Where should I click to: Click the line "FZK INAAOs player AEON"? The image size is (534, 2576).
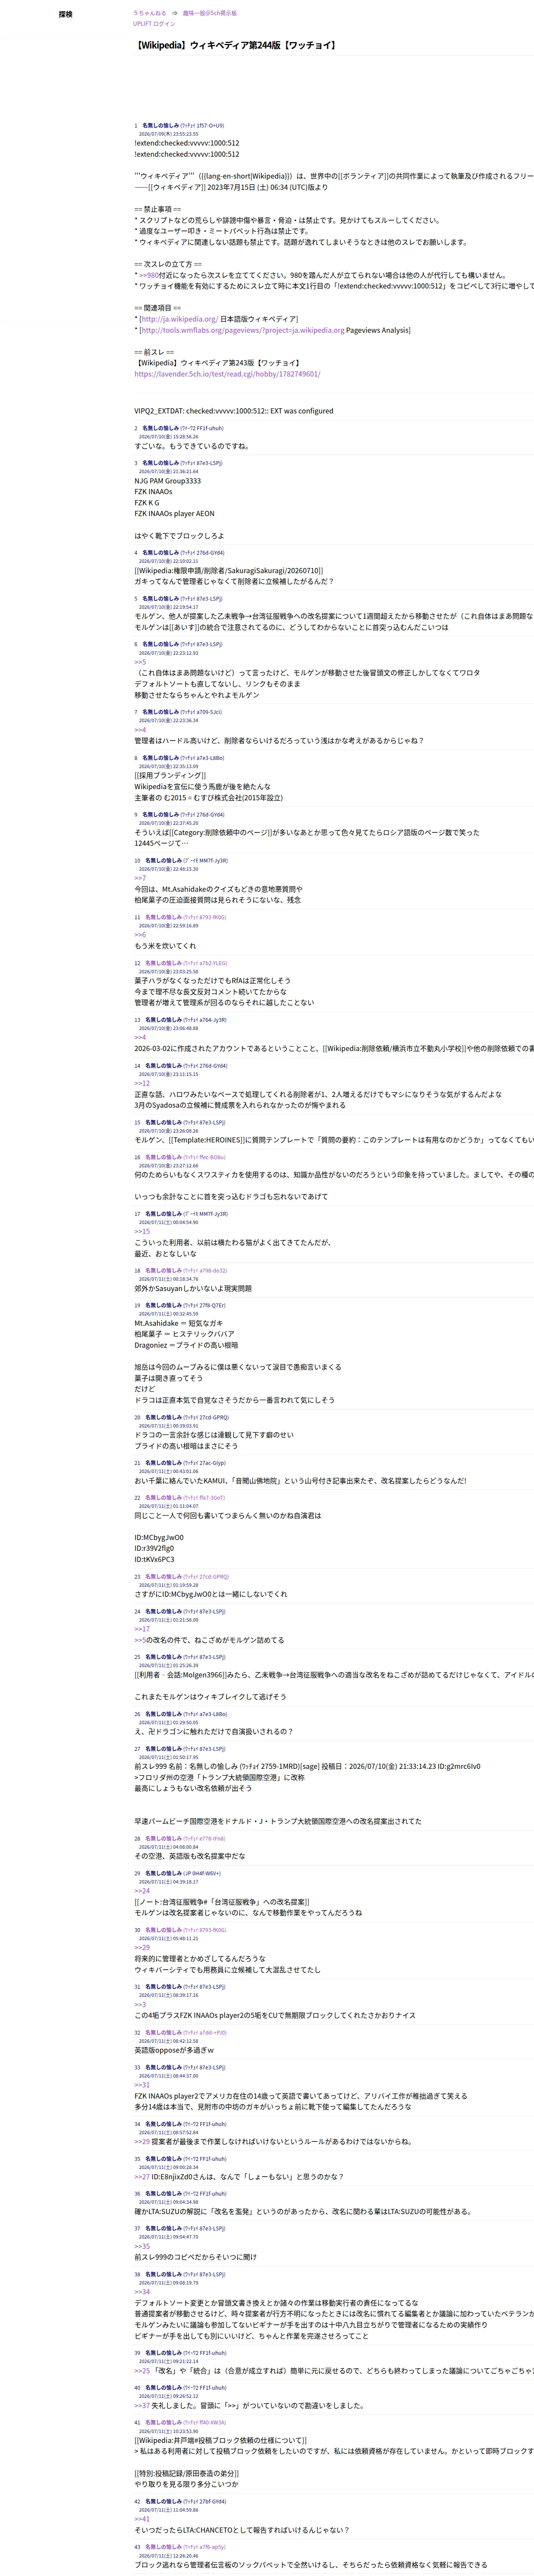pos(174,514)
